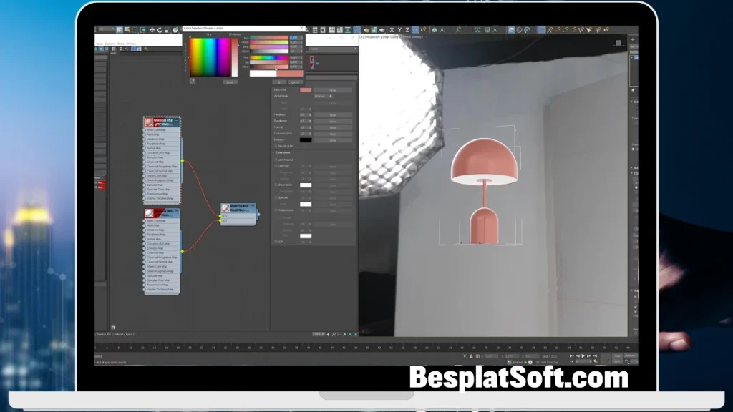
Task: Click the None button next to Metalness
Action: tap(333, 115)
